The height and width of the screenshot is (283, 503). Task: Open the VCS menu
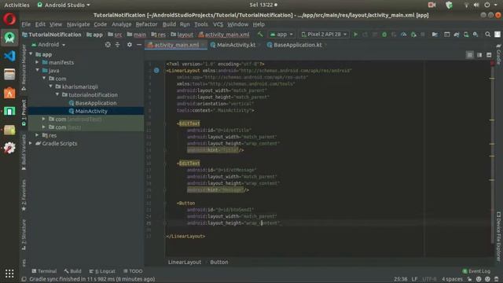[218, 24]
